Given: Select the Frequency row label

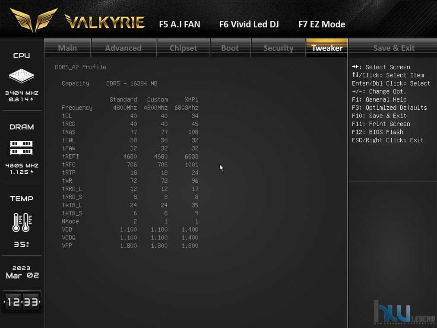Looking at the screenshot, I should 77,108.
